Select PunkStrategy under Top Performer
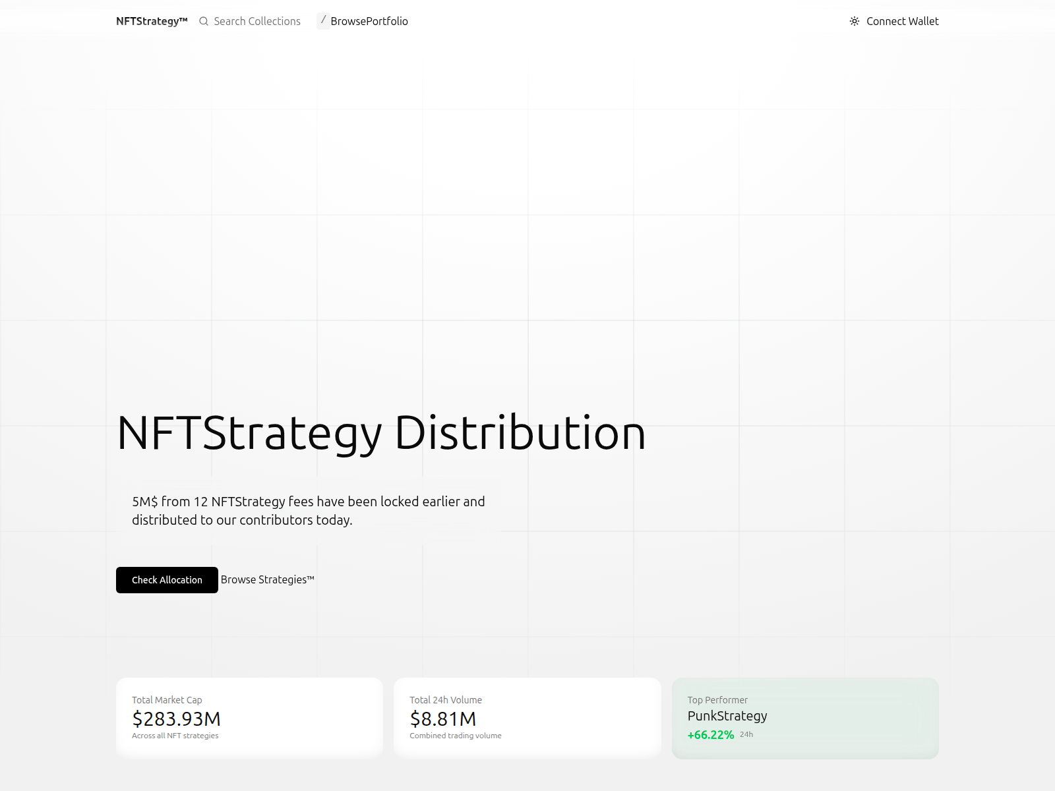This screenshot has height=791, width=1055. tap(727, 716)
